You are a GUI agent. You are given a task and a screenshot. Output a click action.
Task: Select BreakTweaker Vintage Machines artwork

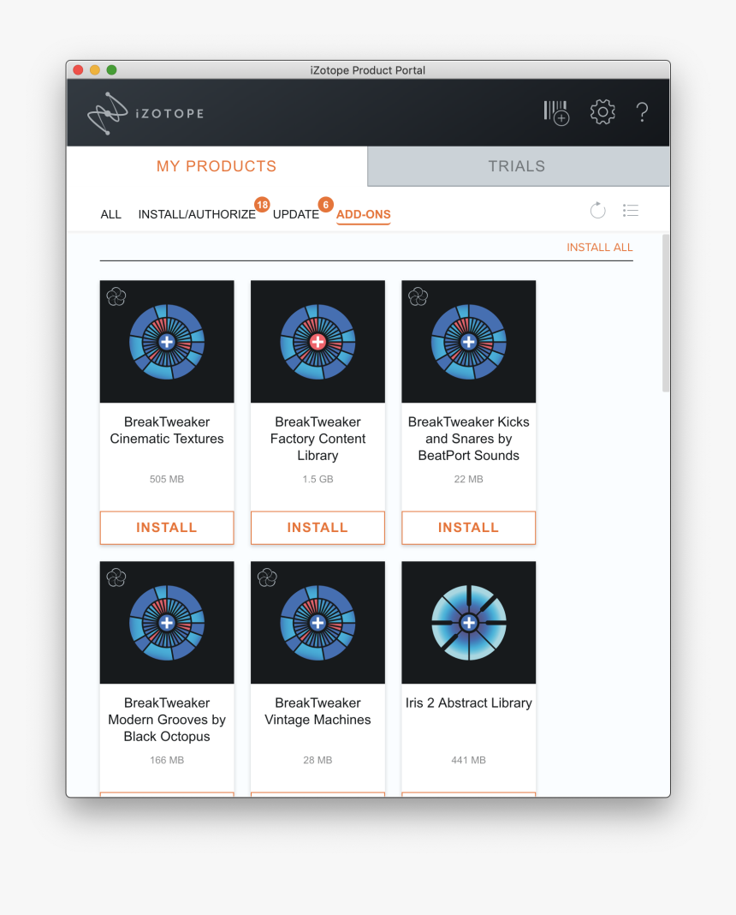318,623
